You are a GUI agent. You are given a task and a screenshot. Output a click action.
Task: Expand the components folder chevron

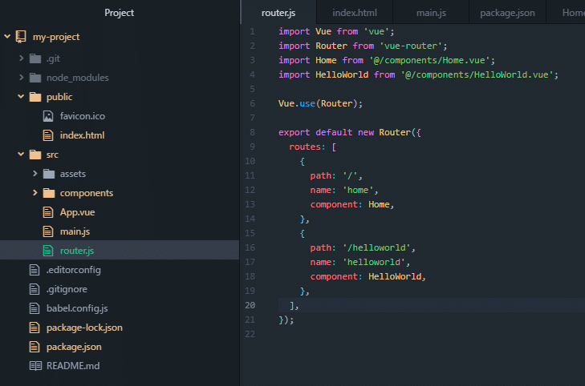pyautogui.click(x=35, y=192)
